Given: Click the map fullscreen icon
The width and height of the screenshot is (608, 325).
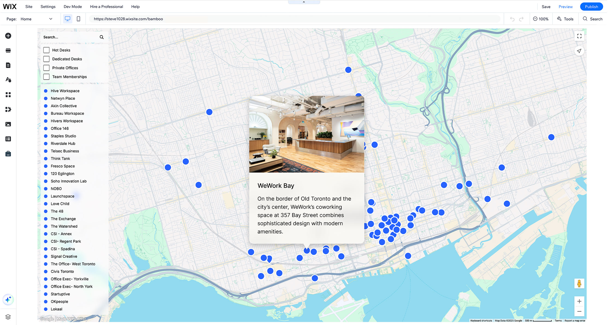Looking at the screenshot, I should [x=579, y=36].
